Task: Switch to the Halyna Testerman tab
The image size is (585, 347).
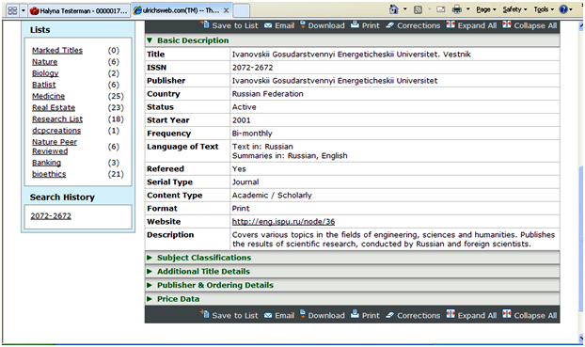Action: 79,11
